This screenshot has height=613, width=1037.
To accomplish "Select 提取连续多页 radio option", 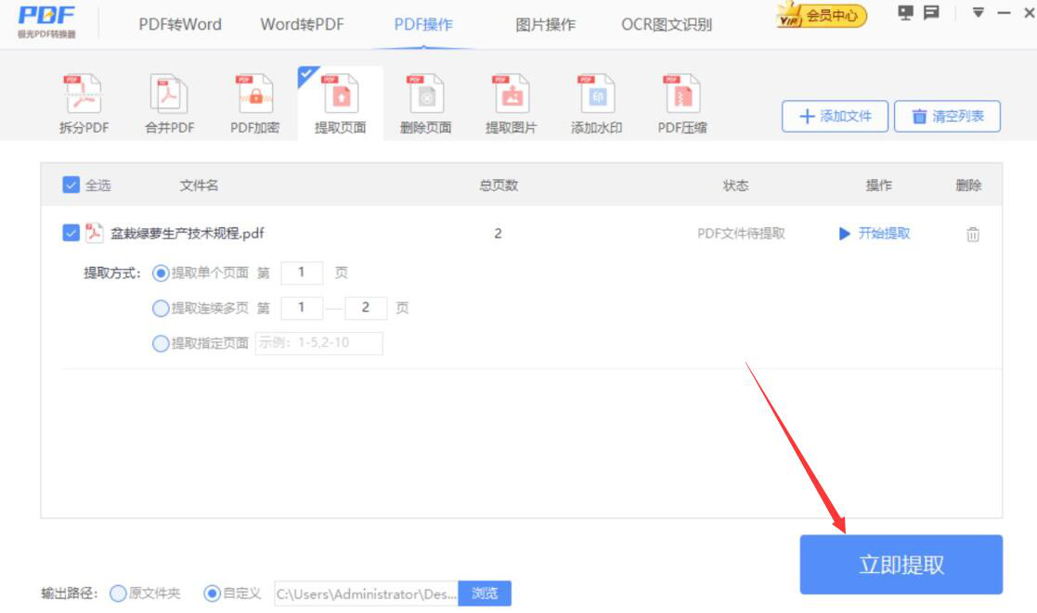I will point(161,309).
